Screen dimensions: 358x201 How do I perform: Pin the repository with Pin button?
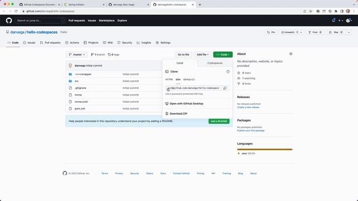point(271,32)
